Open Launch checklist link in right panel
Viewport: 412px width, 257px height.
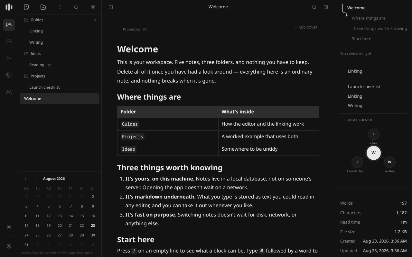[364, 86]
